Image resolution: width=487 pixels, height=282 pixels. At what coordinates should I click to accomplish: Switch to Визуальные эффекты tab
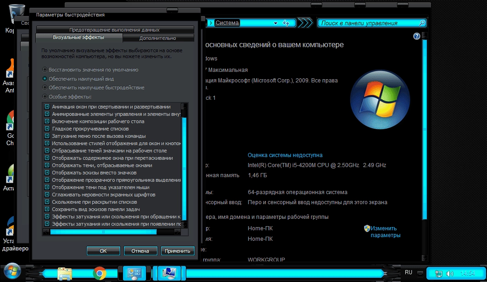pyautogui.click(x=78, y=37)
